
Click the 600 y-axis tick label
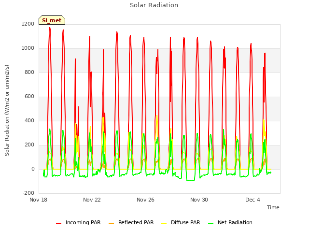click(29, 97)
